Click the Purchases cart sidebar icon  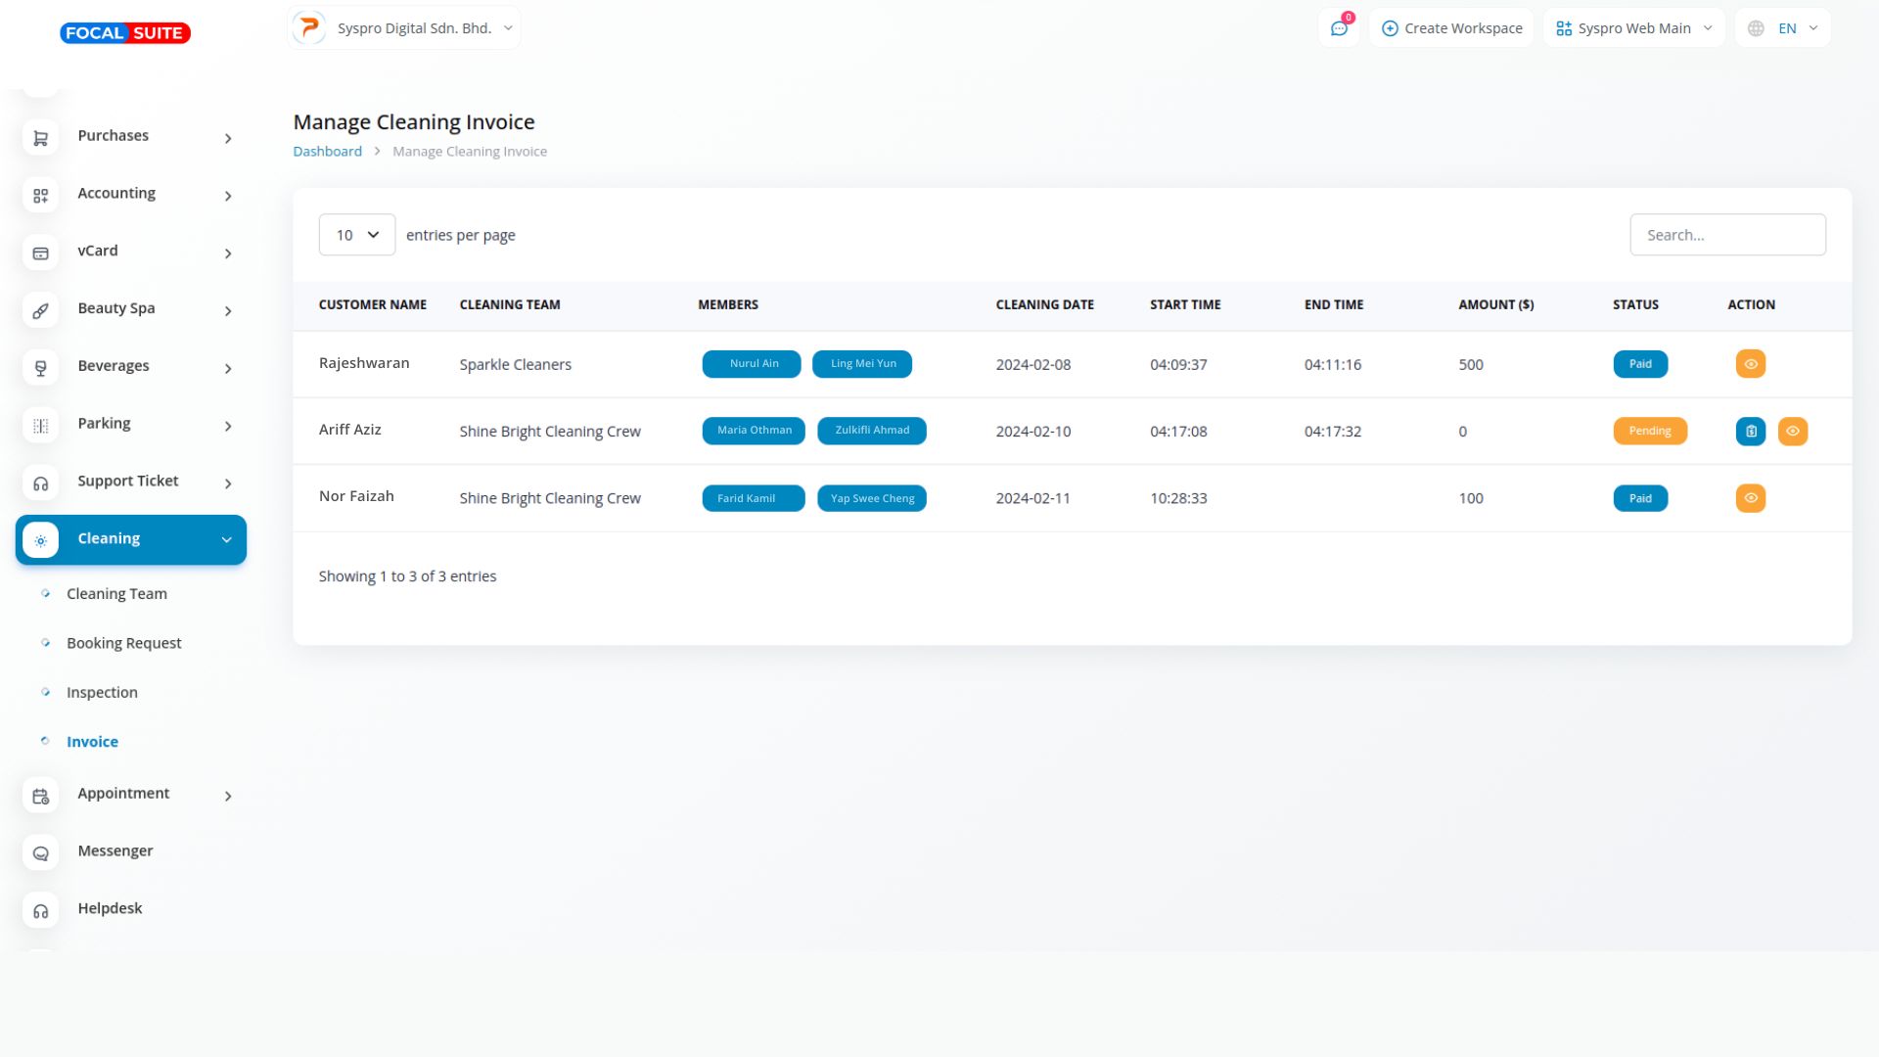(40, 138)
